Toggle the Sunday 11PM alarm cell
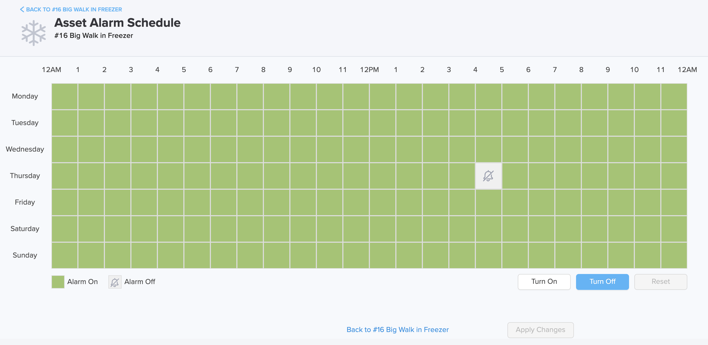708x345 pixels. tap(674, 255)
